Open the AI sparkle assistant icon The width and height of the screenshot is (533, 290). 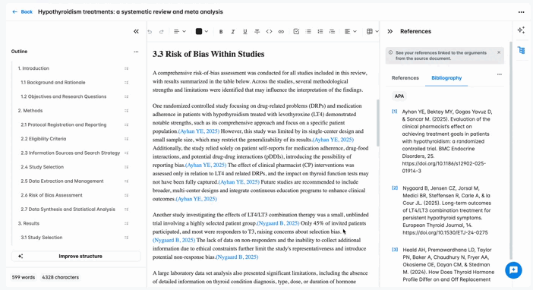pyautogui.click(x=521, y=30)
